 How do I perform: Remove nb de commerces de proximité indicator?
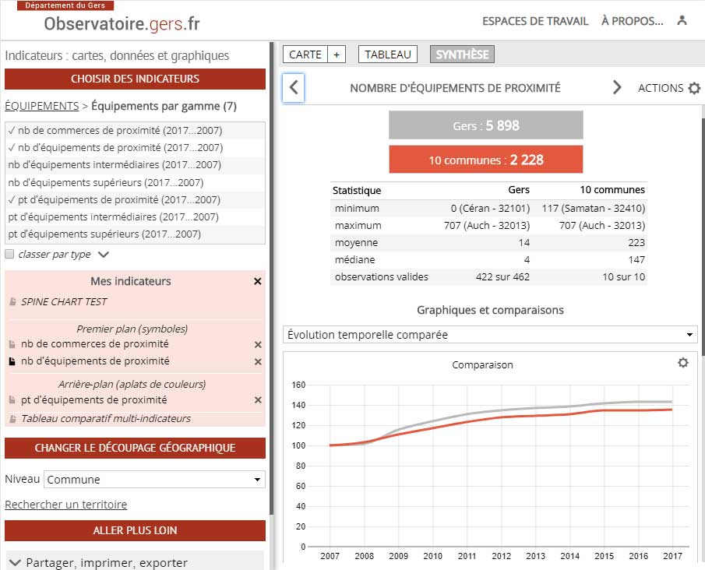(258, 345)
